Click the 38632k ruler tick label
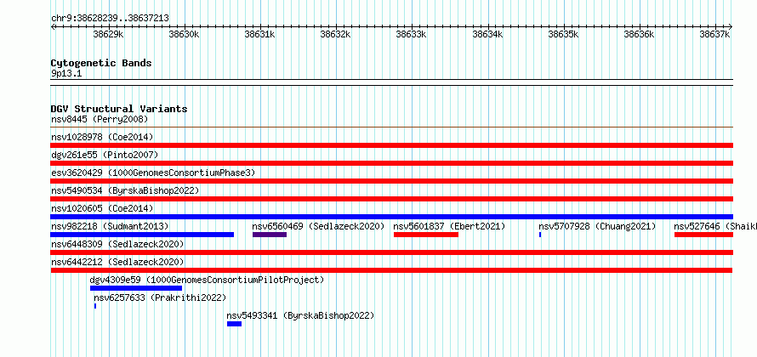 click(x=335, y=34)
